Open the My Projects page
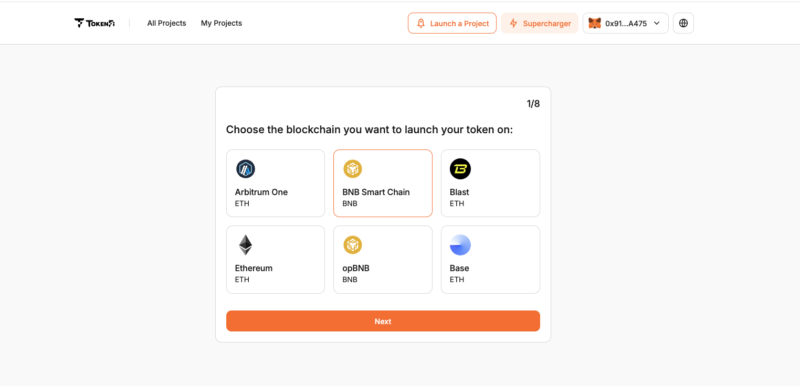 pos(221,23)
